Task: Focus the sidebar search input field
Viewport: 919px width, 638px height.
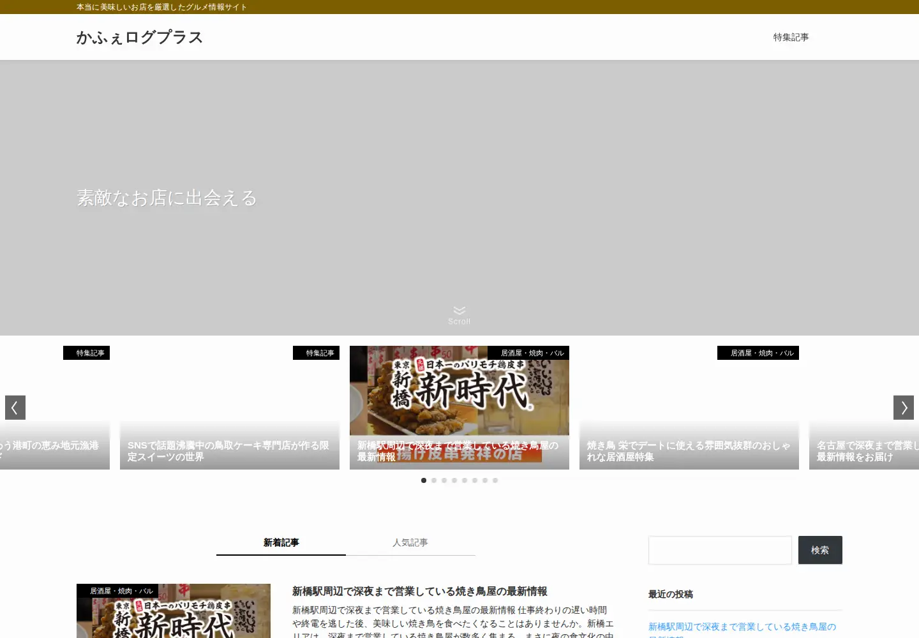Action: coord(720,550)
